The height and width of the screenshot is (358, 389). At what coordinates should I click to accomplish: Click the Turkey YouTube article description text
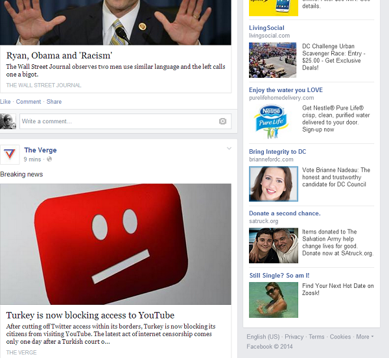coord(111,334)
